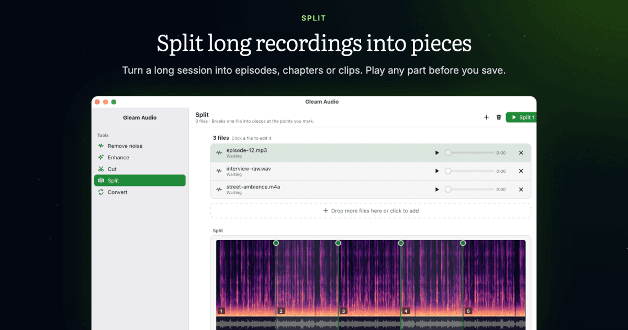The image size is (628, 330).
Task: Remove episode-12.mp3 from the list
Action: point(521,153)
